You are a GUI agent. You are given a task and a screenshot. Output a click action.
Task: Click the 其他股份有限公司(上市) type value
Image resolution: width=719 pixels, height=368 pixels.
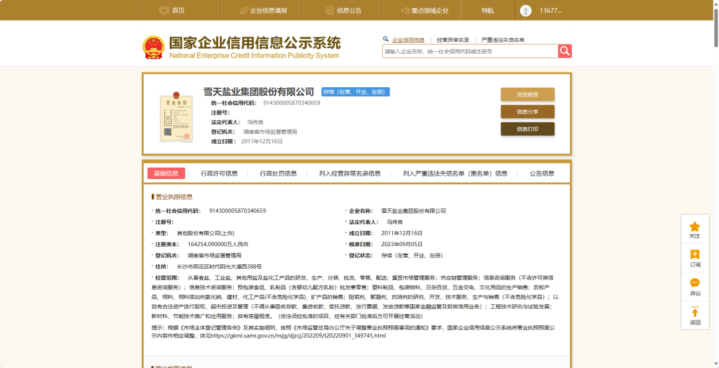[206, 234]
